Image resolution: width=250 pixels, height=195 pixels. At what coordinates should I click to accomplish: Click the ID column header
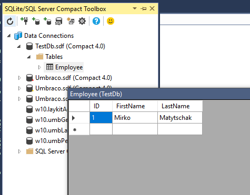click(101, 106)
